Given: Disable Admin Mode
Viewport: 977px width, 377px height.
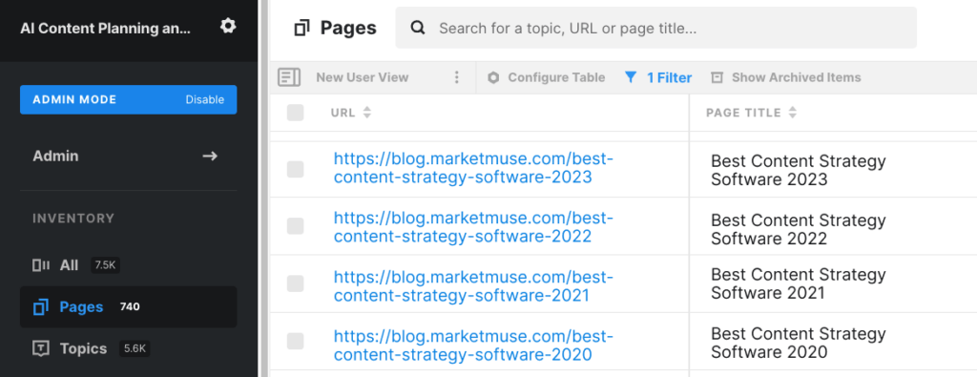Looking at the screenshot, I should point(204,99).
